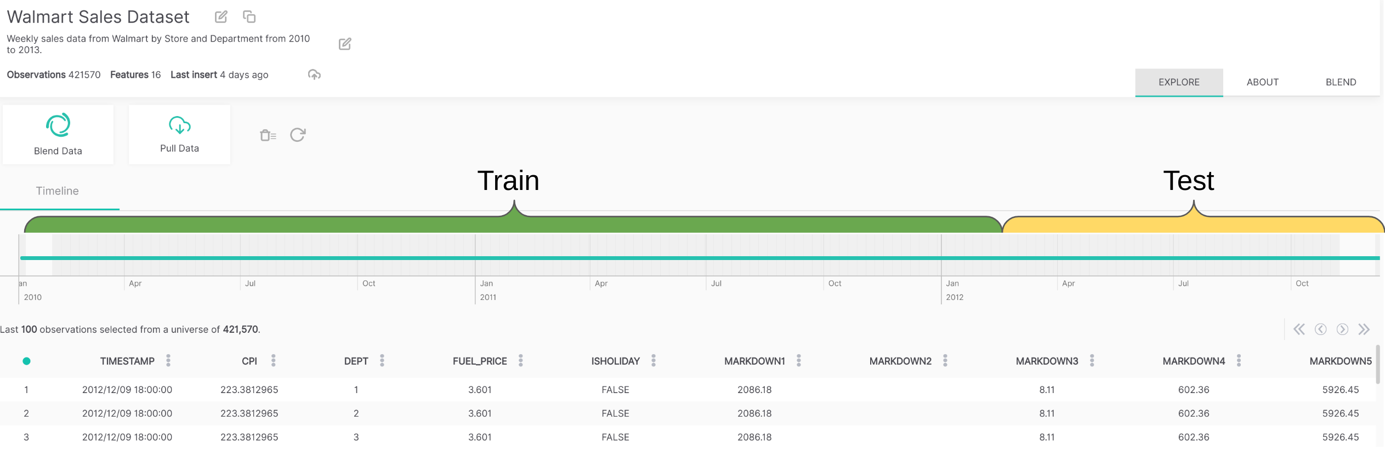Image resolution: width=1385 pixels, height=450 pixels.
Task: Click the TIMESTAMP column header
Action: coord(127,361)
